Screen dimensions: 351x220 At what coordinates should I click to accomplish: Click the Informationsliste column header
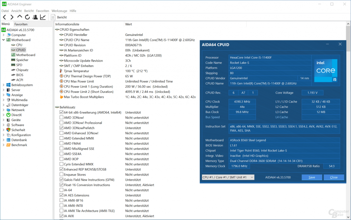89,24
